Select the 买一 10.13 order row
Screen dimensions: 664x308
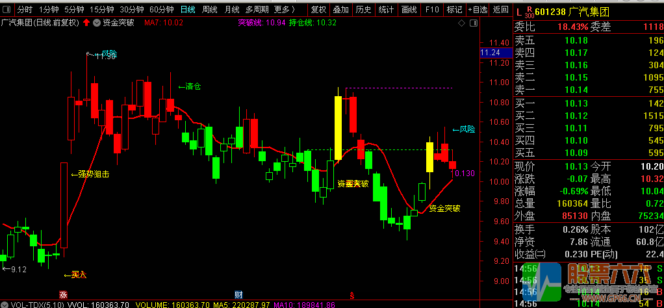click(x=589, y=103)
